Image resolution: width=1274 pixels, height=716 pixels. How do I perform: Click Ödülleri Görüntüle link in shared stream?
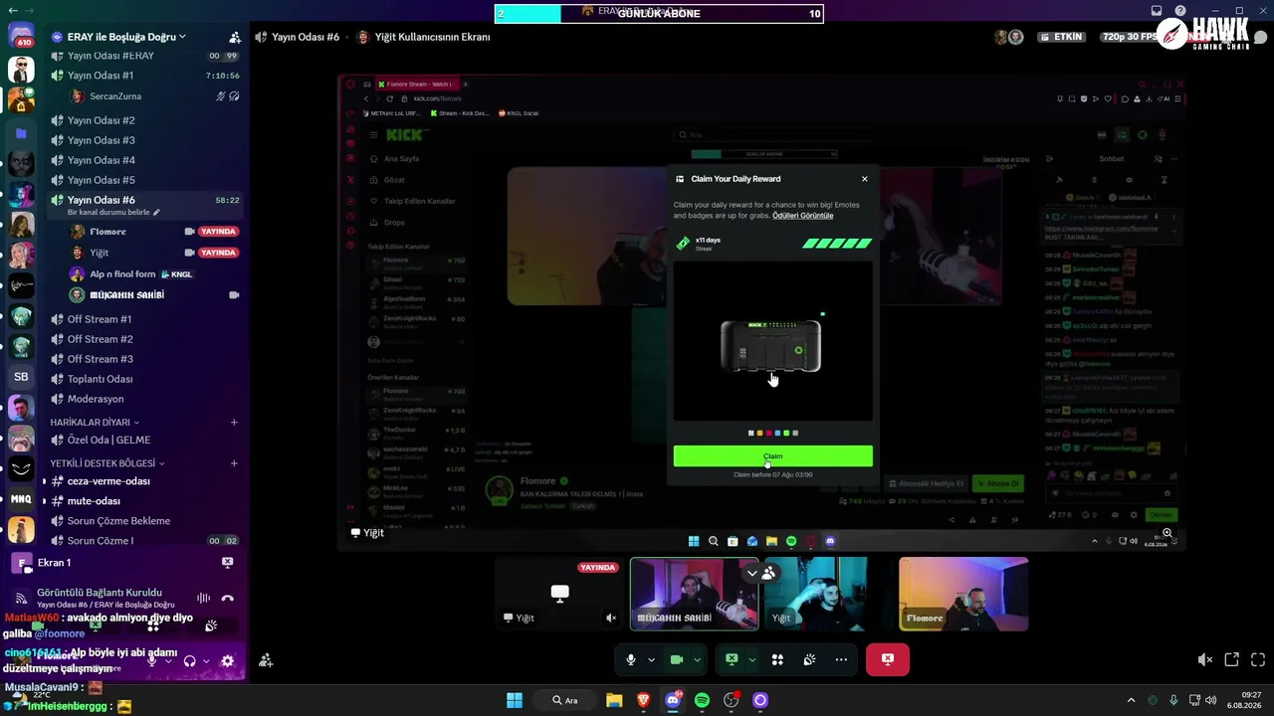(803, 216)
